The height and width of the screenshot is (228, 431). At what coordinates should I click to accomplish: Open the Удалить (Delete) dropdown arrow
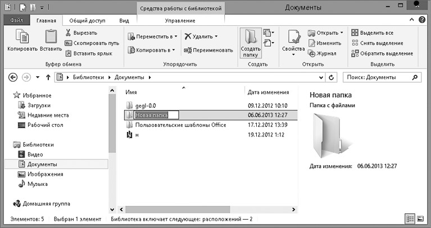216,37
